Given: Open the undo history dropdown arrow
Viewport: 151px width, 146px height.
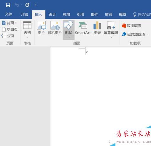Looking at the screenshot, I should point(21,5).
